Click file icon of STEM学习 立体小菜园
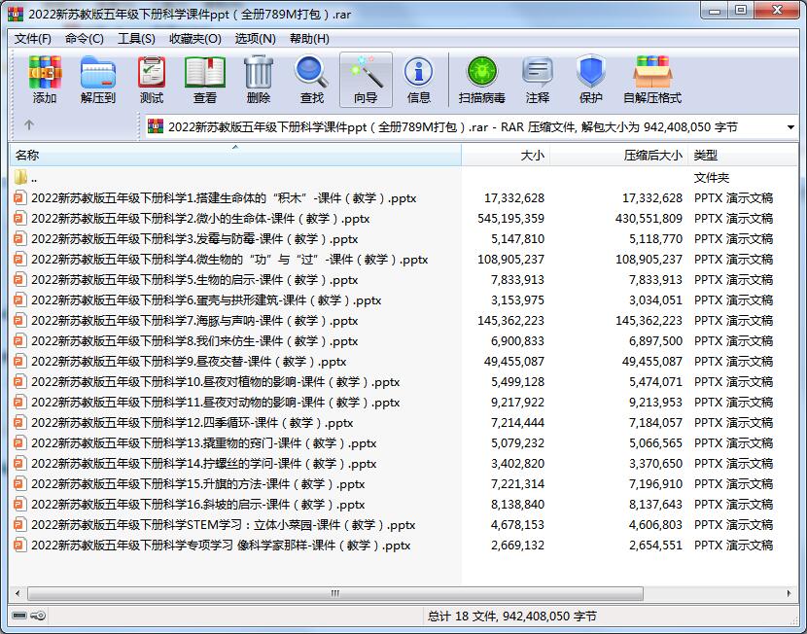 coord(20,524)
